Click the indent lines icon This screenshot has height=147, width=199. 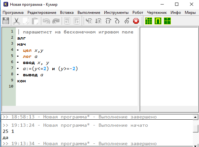point(67,21)
